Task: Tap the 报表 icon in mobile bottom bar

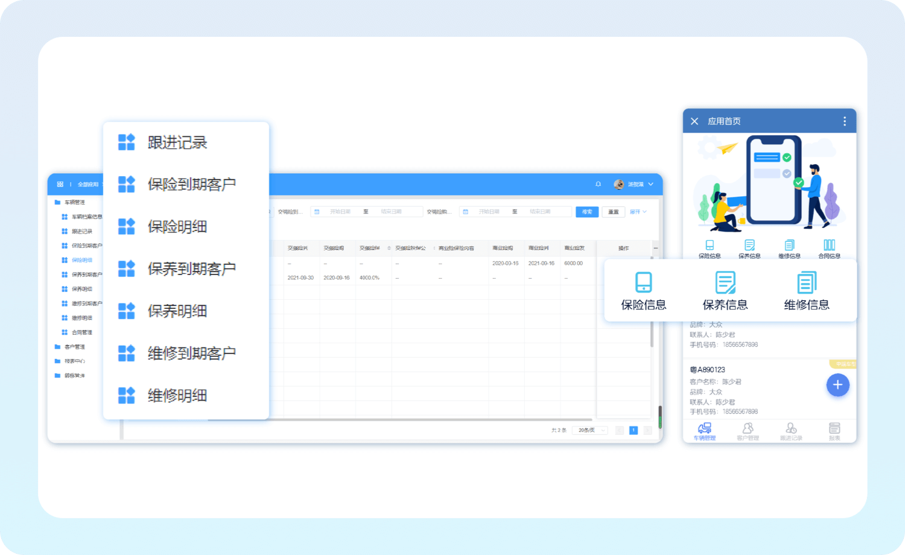Action: click(834, 431)
